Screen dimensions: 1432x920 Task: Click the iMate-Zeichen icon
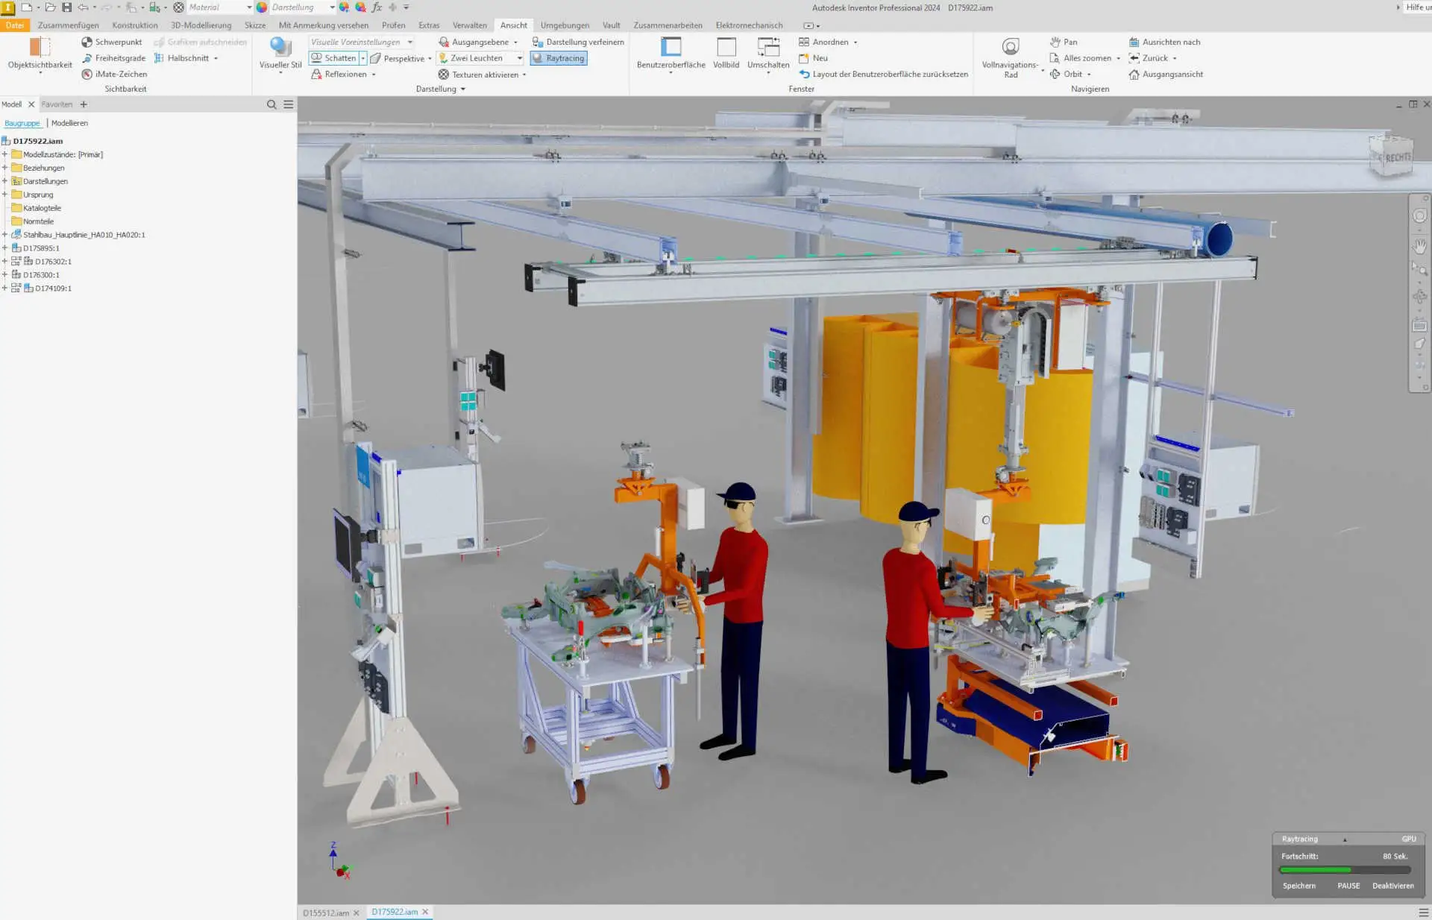pyautogui.click(x=89, y=74)
